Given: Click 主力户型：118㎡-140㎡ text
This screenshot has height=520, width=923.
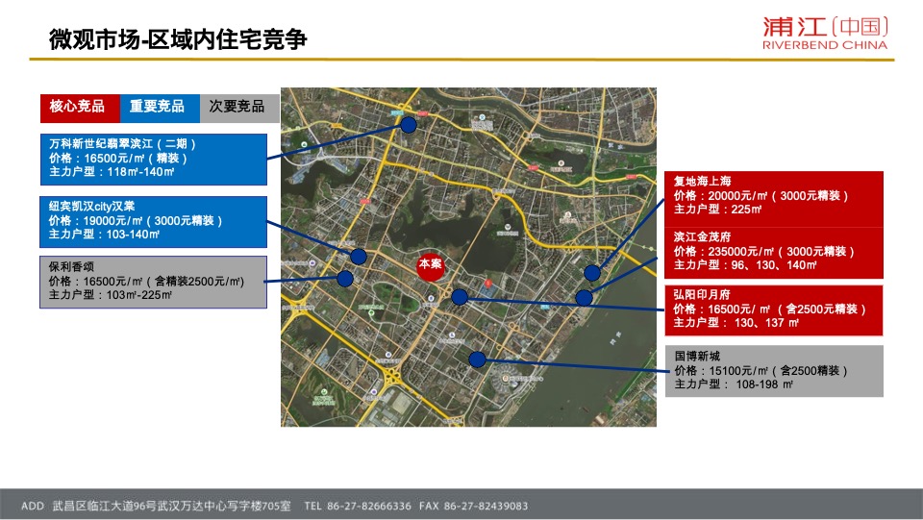Looking at the screenshot, I should click(112, 172).
